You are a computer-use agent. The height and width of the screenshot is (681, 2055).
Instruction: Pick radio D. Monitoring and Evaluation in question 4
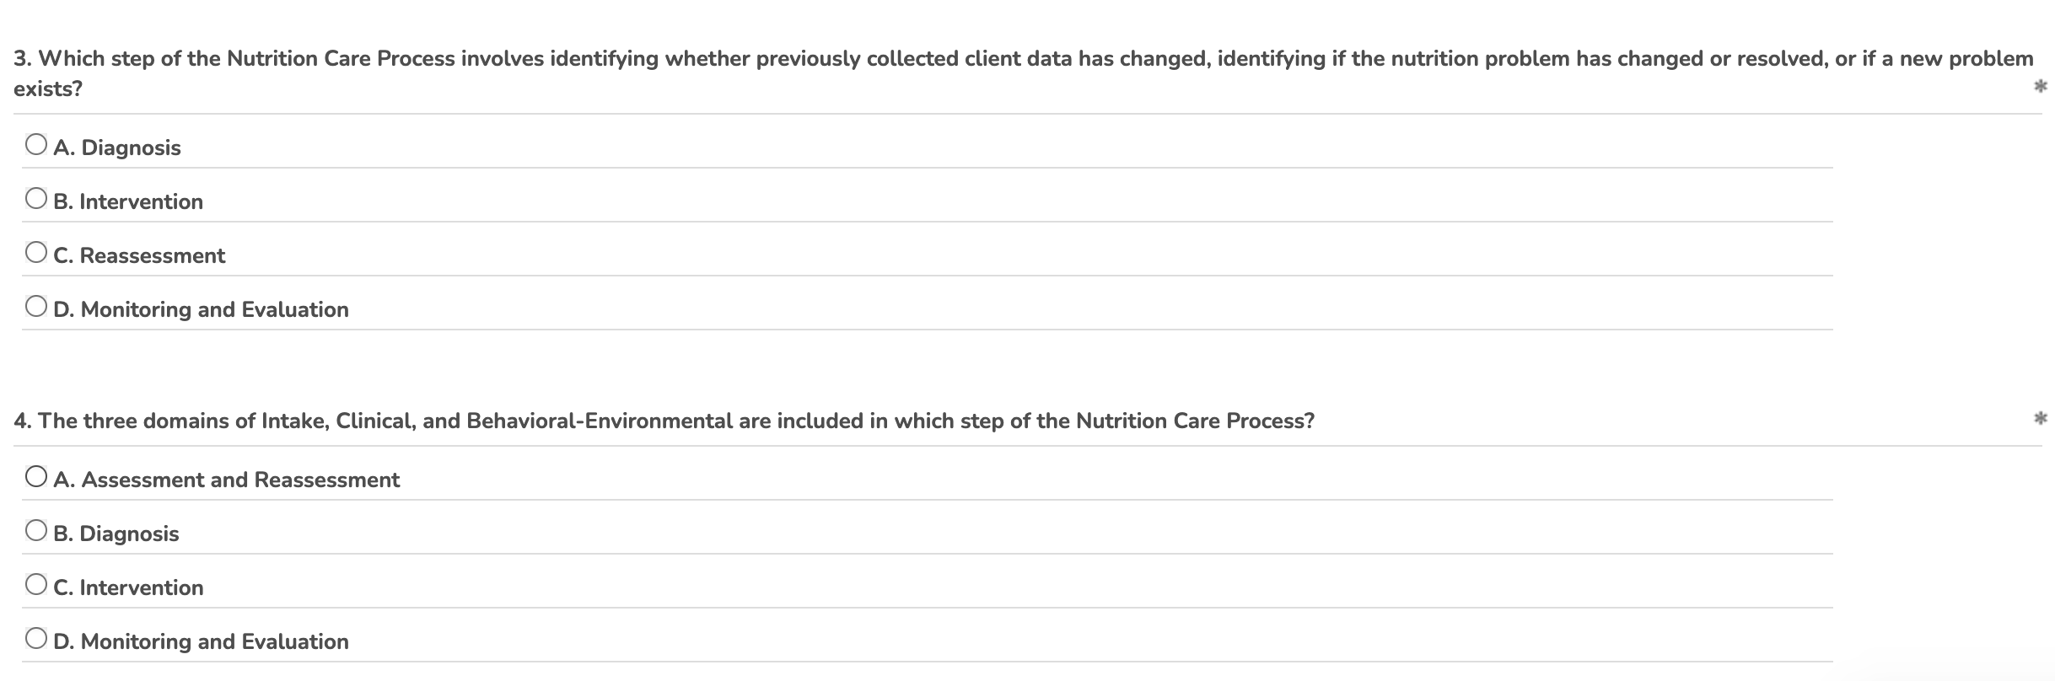tap(35, 639)
